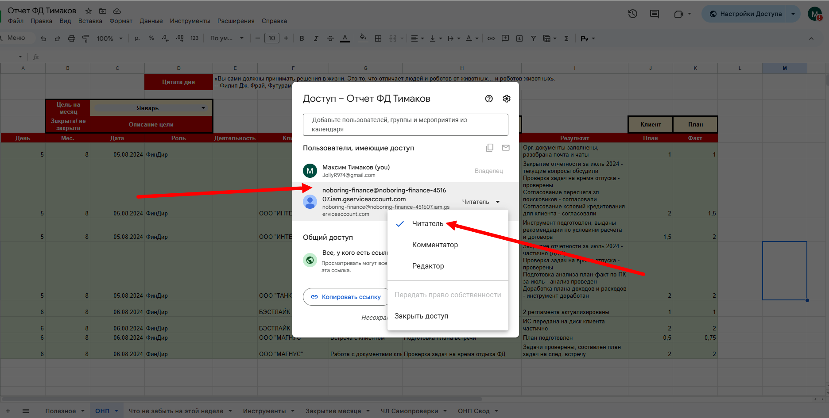The image size is (829, 418).
Task: Open the Данные menu
Action: click(x=151, y=21)
